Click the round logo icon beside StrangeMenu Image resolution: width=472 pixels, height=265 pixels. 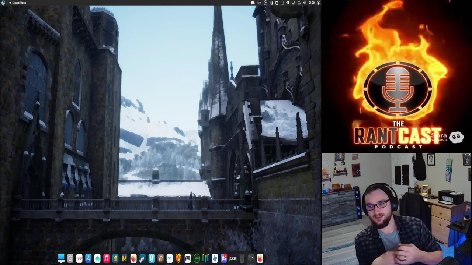pyautogui.click(x=3, y=3)
